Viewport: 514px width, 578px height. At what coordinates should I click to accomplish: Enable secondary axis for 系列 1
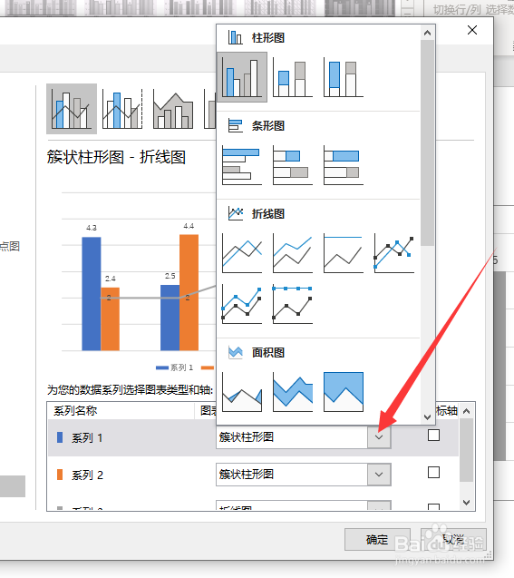(x=433, y=436)
